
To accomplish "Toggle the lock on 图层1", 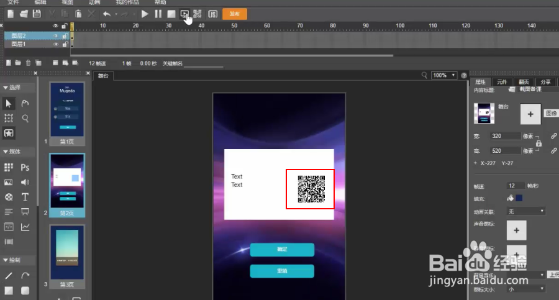I will (x=65, y=44).
